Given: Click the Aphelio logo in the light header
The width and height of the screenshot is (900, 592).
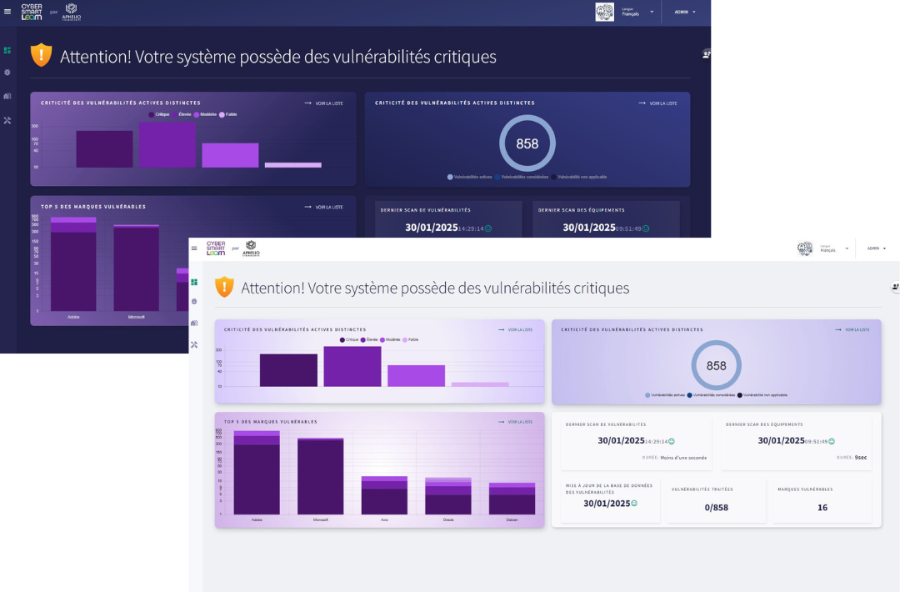Looking at the screenshot, I should coord(251,248).
